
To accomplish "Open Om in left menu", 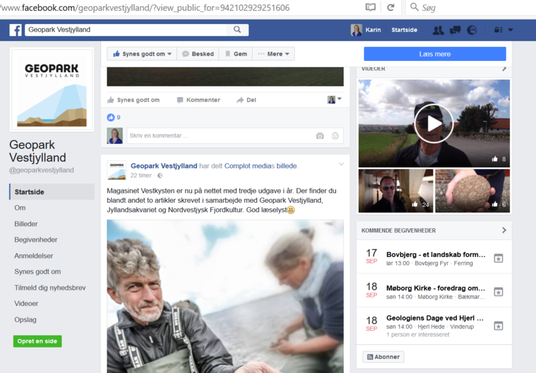I will tap(20, 208).
